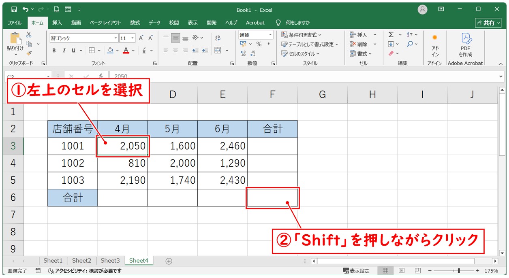Toggle Bold formatting

tap(54, 51)
